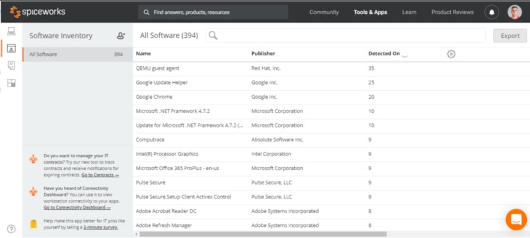Sort by Publisher column header
The width and height of the screenshot is (530, 238).
pos(263,54)
